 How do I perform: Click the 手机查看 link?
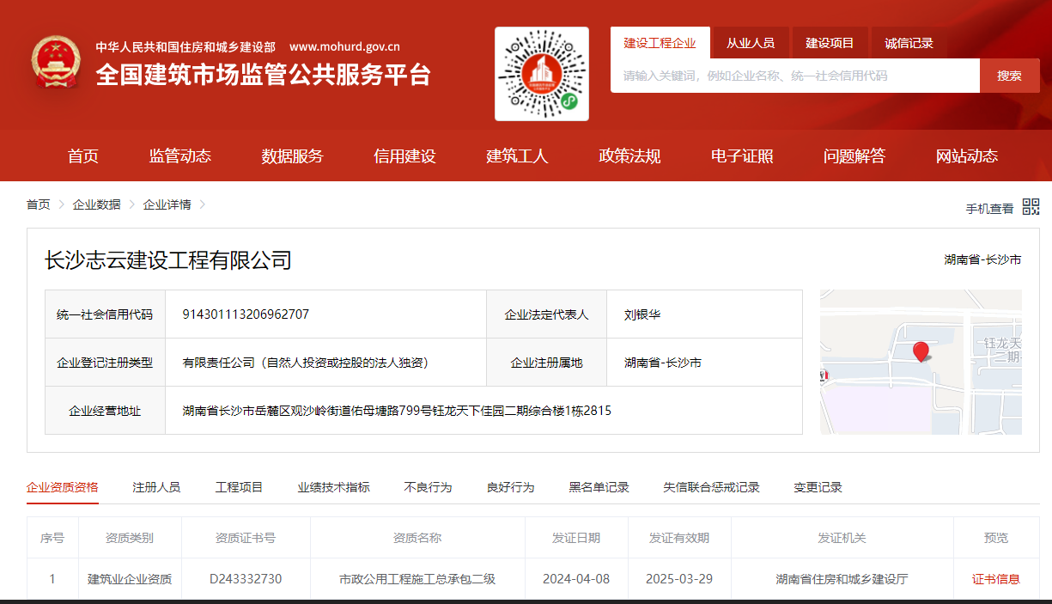pos(989,209)
